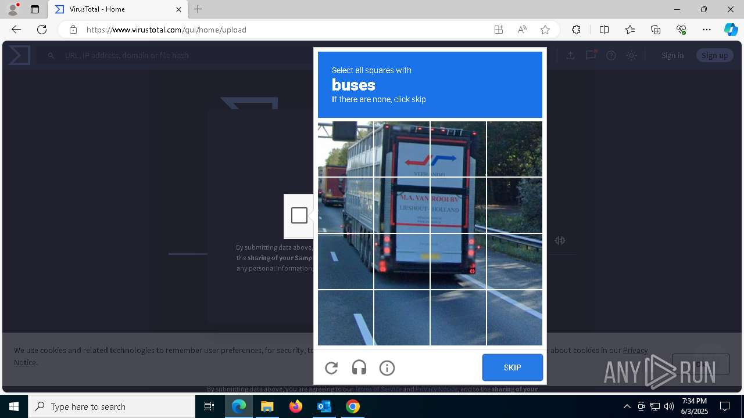Open tab actions menu button
The width and height of the screenshot is (744, 418).
click(35, 9)
